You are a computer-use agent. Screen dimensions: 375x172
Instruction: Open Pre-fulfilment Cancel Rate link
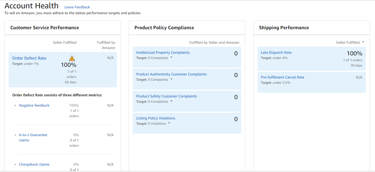(282, 77)
